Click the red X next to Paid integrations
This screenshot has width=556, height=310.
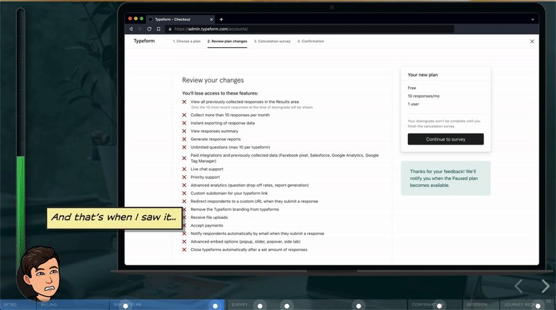pos(184,158)
